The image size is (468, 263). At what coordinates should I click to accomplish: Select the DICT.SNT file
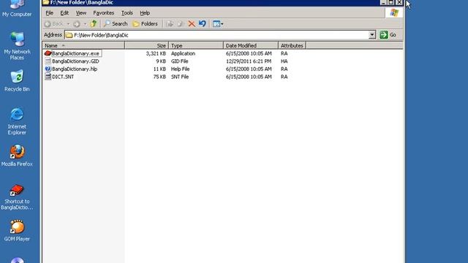click(x=63, y=77)
